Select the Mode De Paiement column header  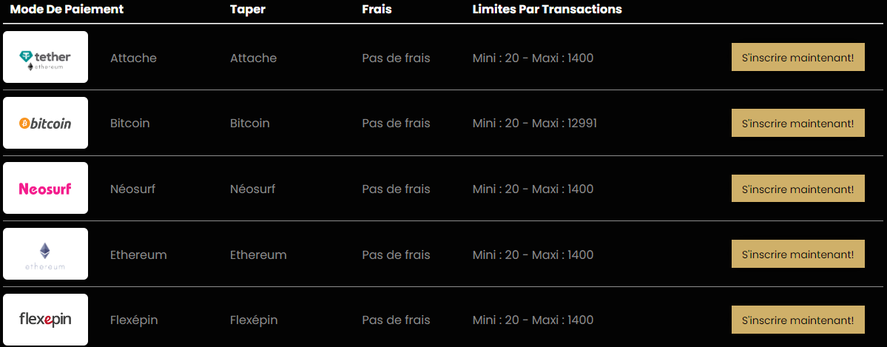click(67, 10)
